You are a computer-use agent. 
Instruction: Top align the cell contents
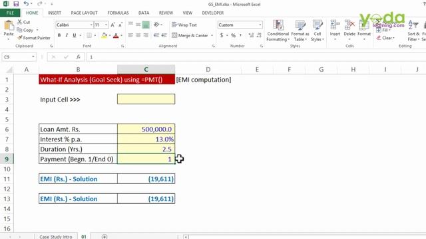point(130,25)
